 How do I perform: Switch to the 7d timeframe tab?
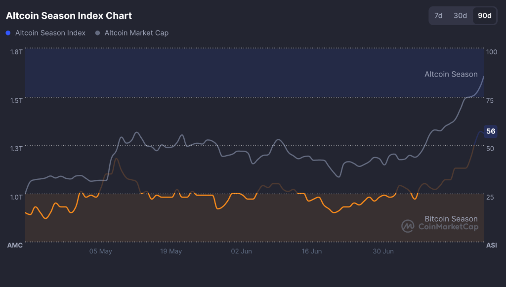pyautogui.click(x=438, y=15)
